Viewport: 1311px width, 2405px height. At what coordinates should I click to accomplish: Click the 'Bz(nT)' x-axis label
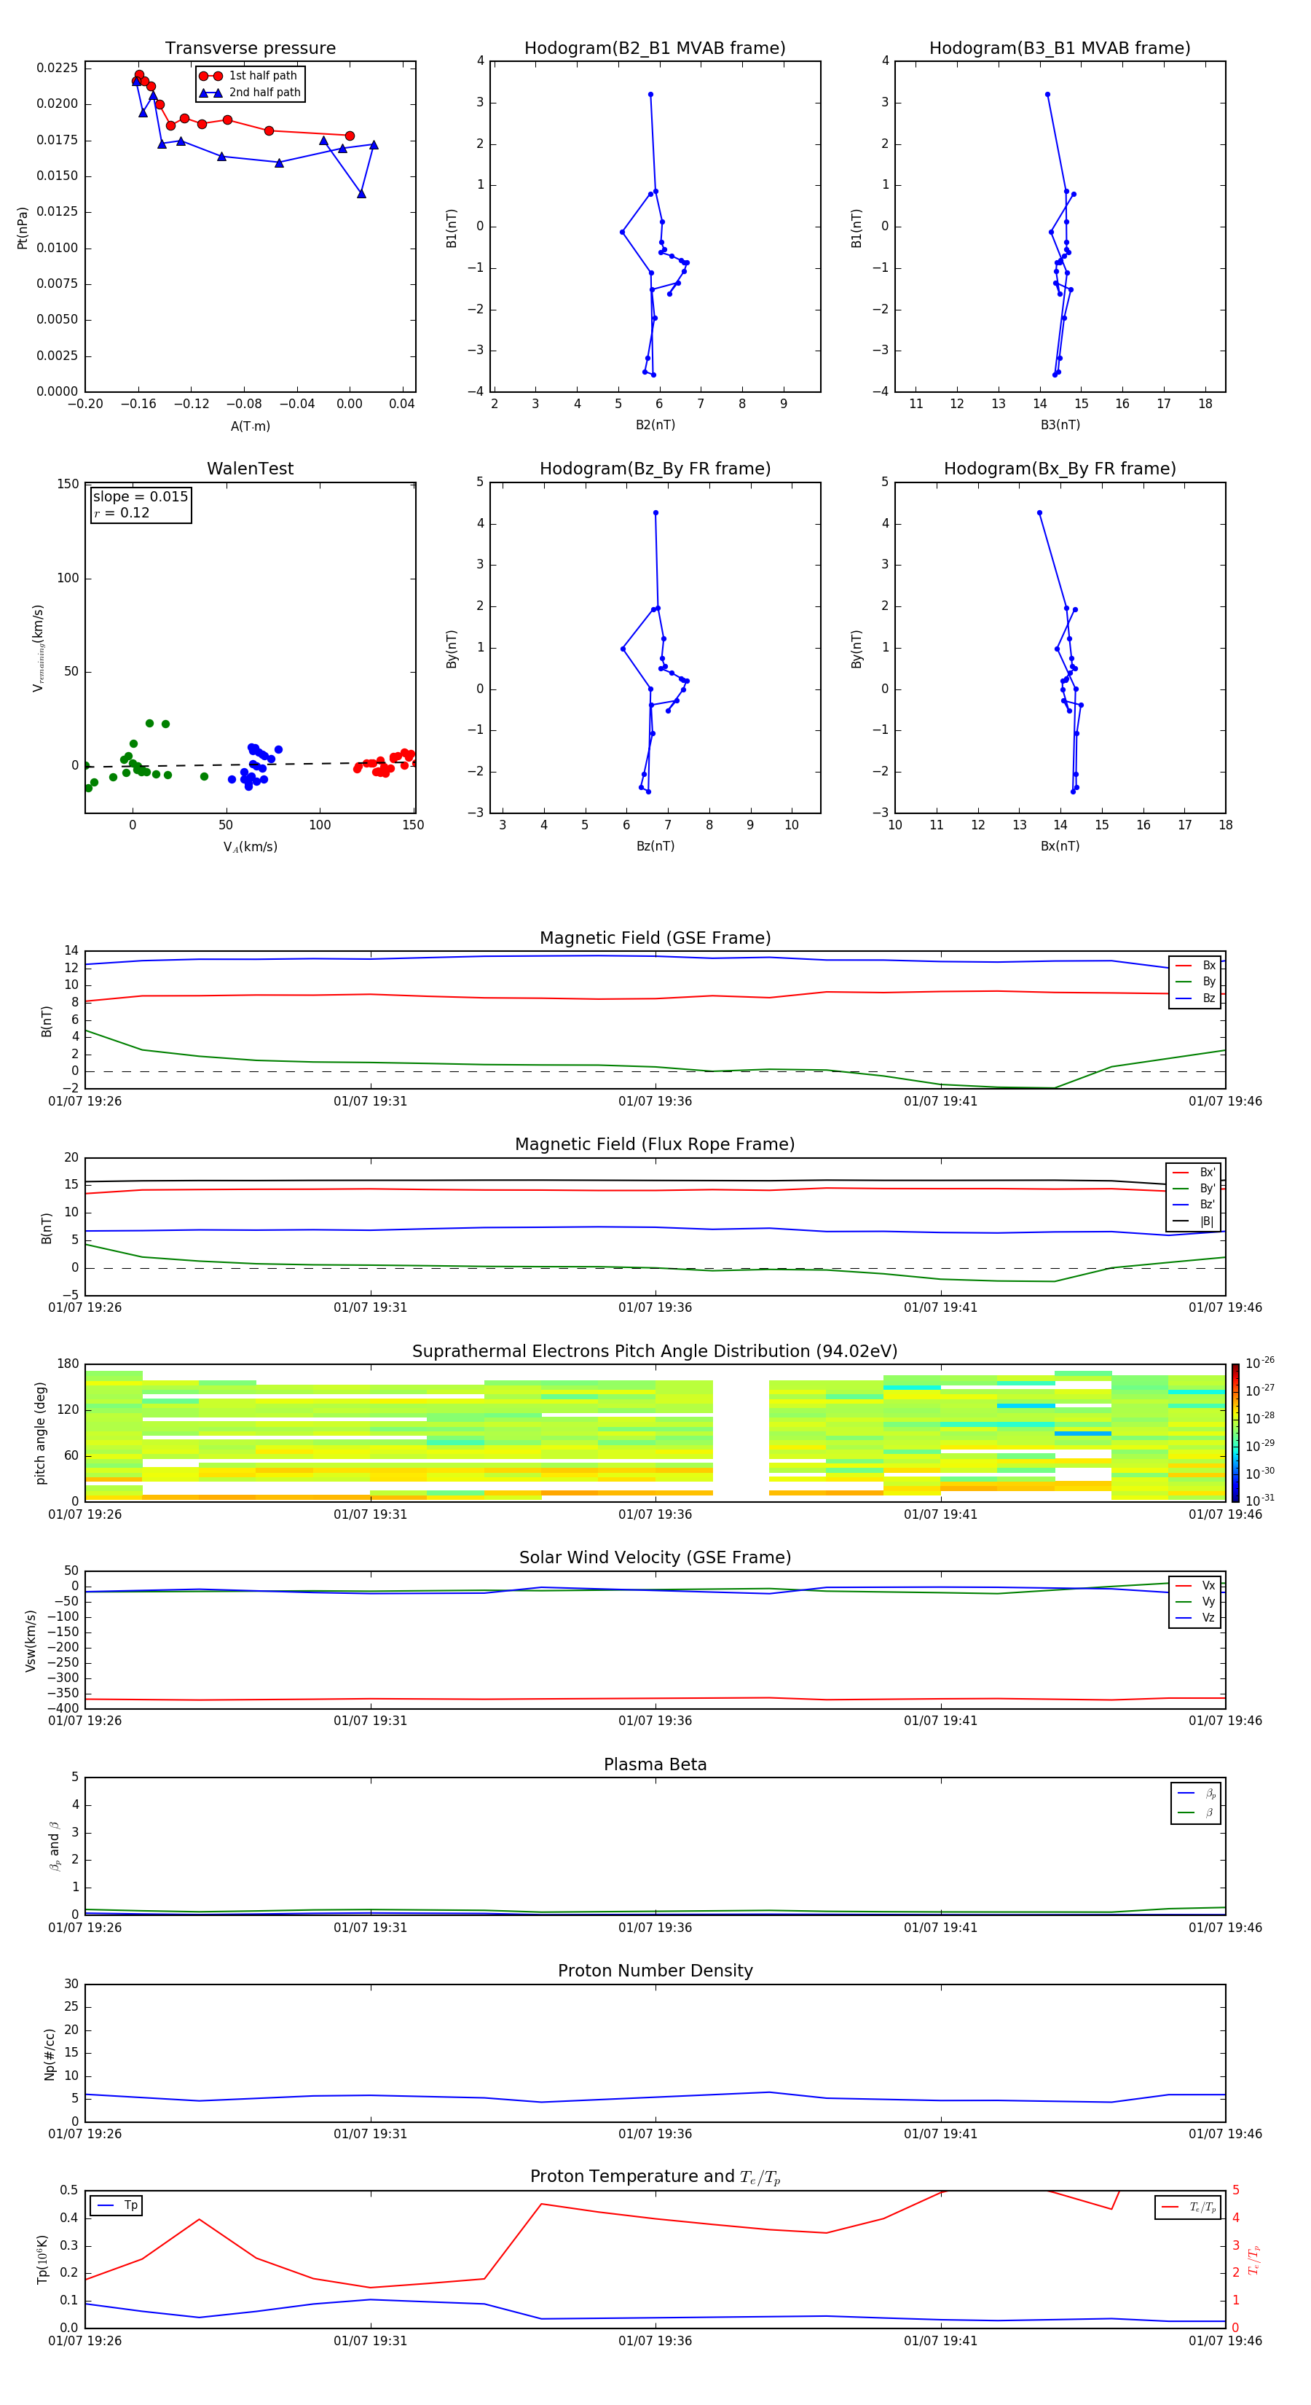655,846
